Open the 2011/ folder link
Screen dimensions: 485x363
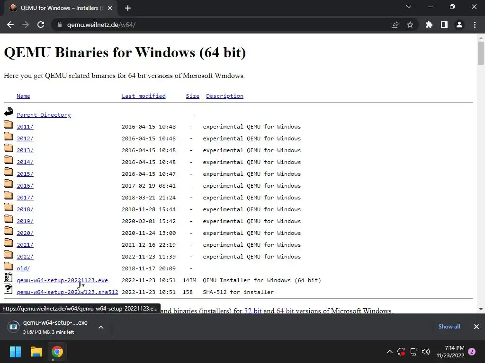[25, 127]
